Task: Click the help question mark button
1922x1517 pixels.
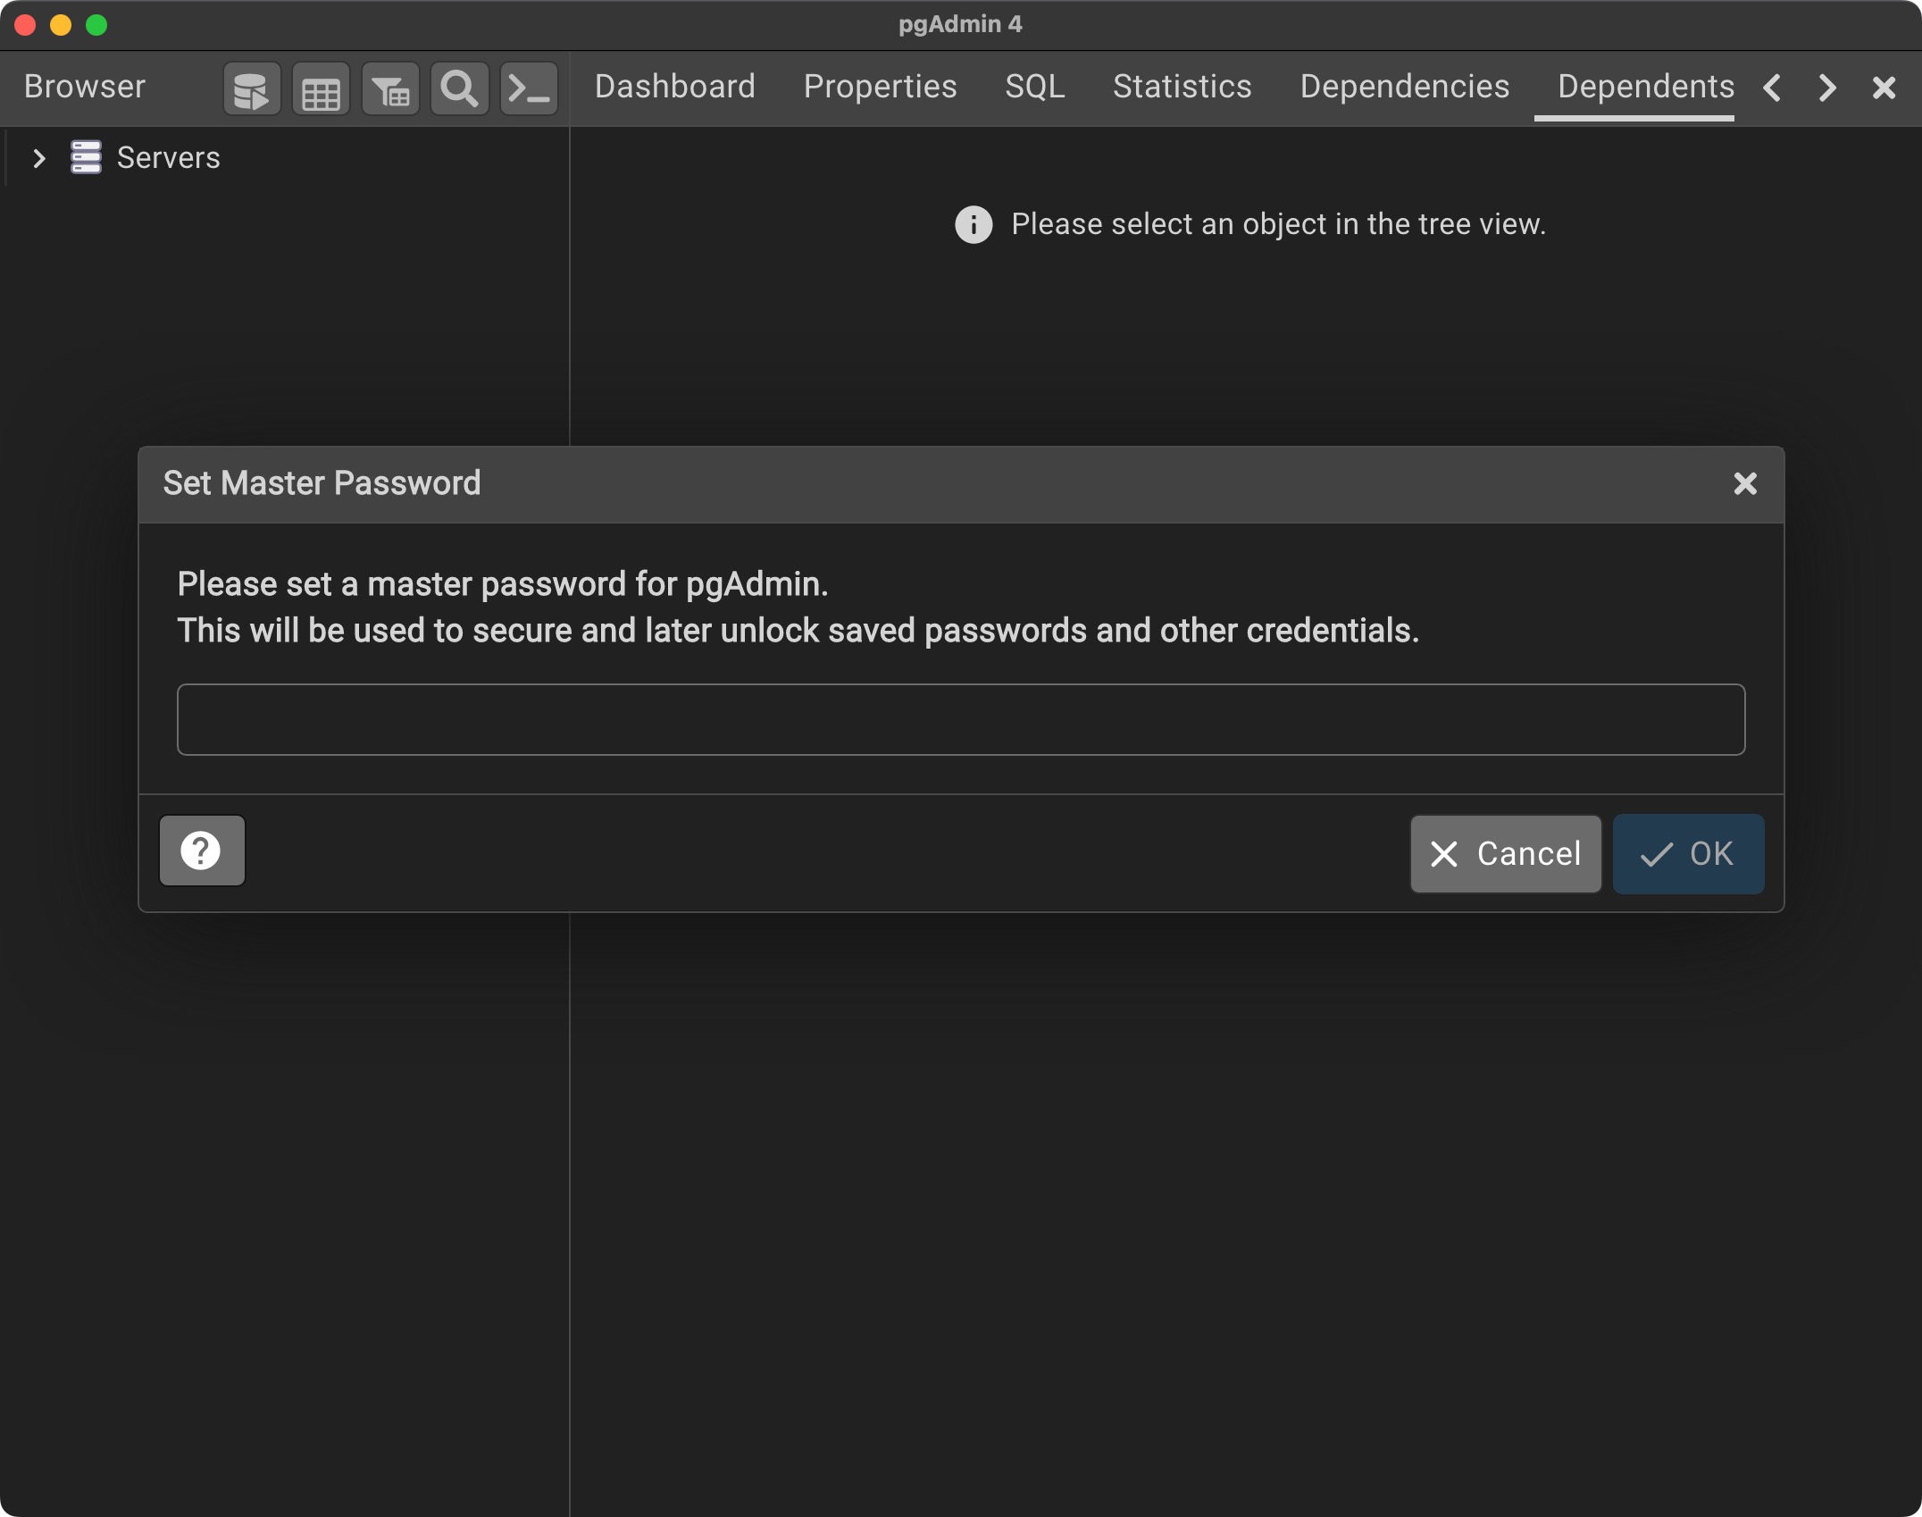Action: [x=202, y=851]
